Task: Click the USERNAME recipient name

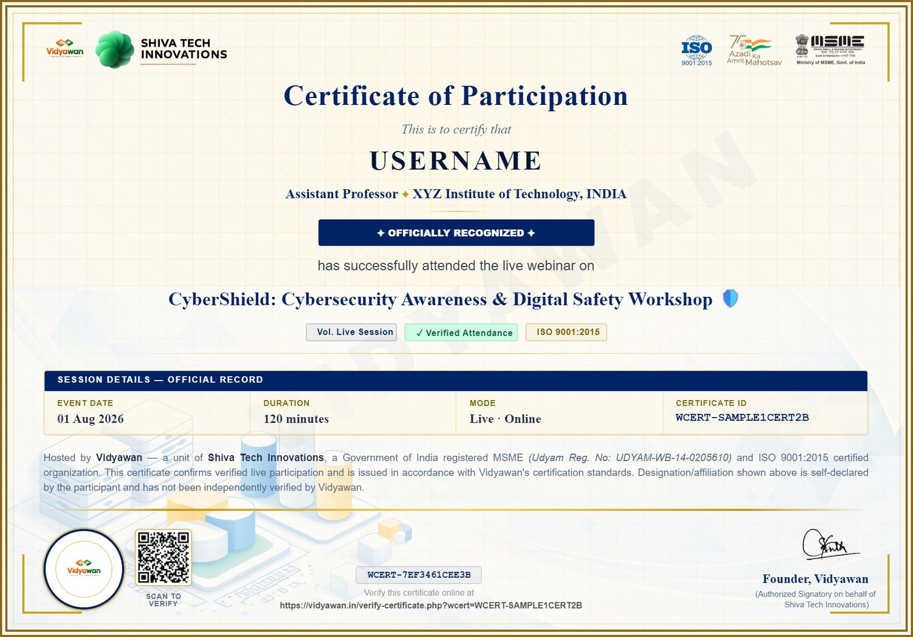Action: click(x=456, y=161)
